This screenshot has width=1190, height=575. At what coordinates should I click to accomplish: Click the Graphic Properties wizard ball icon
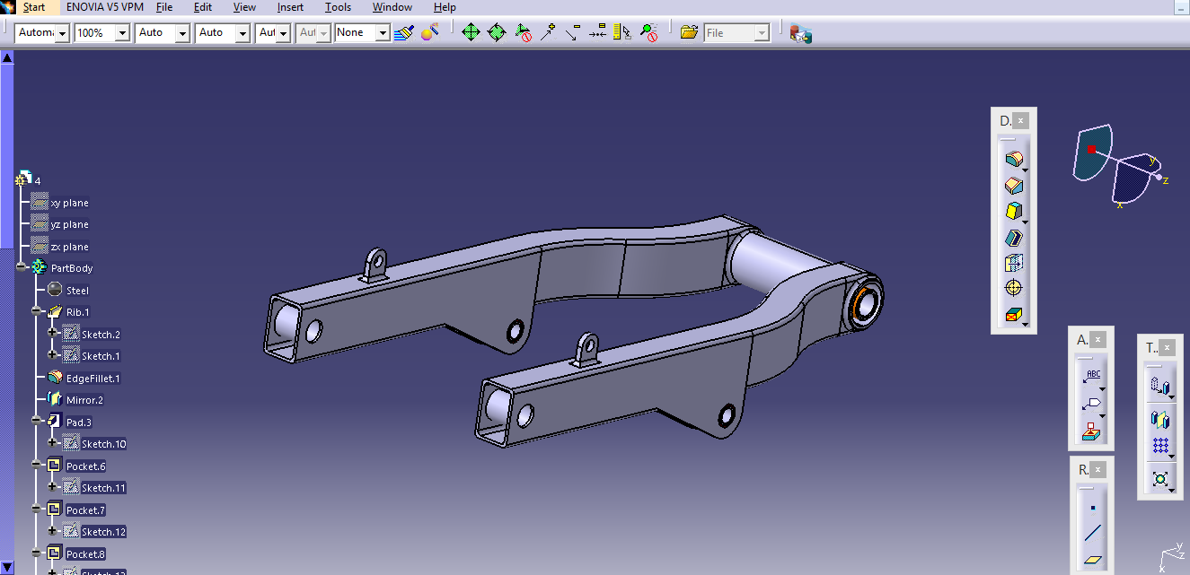(430, 32)
